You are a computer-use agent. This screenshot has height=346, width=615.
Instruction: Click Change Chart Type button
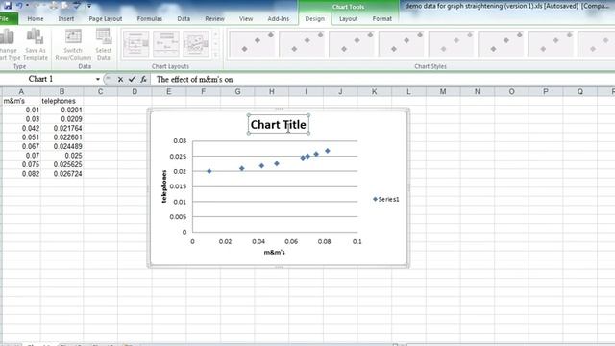coord(9,44)
